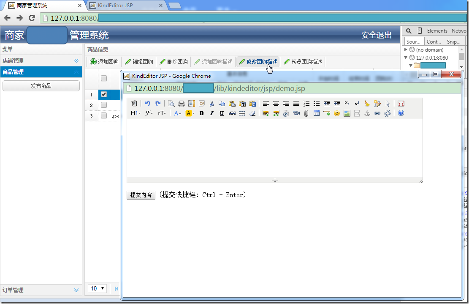Click the print icon in editor
This screenshot has width=469, height=304.
[181, 104]
